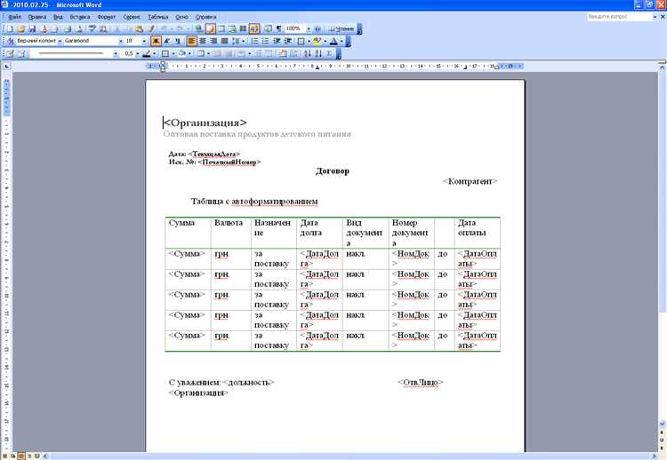Screen dimensions: 667x460
Task: Open the Вставка menu
Action: (x=79, y=17)
